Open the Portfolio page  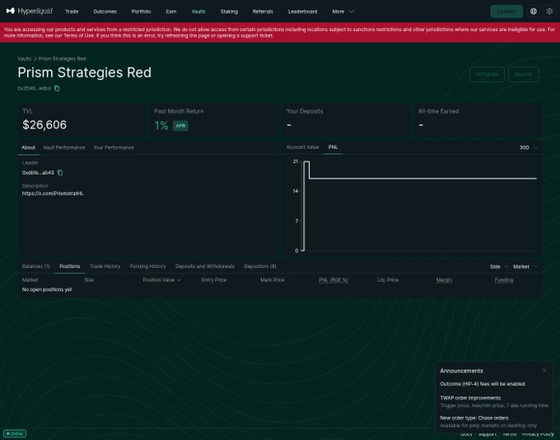[141, 12]
